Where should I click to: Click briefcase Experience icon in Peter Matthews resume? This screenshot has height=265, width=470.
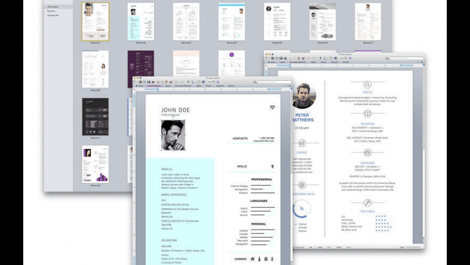(367, 153)
